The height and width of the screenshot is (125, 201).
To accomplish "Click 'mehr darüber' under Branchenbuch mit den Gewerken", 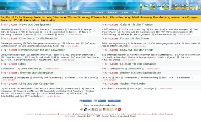I will [68, 60].
